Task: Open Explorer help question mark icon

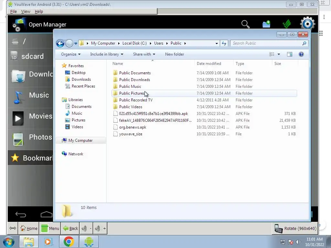Action: click(301, 54)
